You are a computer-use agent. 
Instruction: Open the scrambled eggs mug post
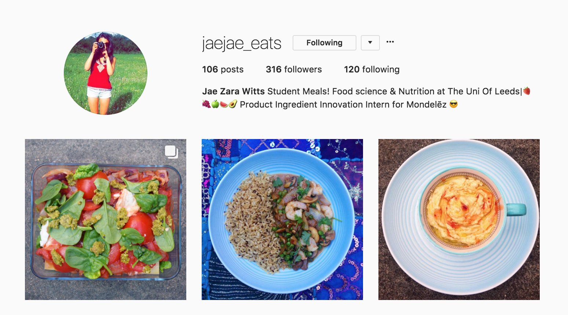click(459, 219)
